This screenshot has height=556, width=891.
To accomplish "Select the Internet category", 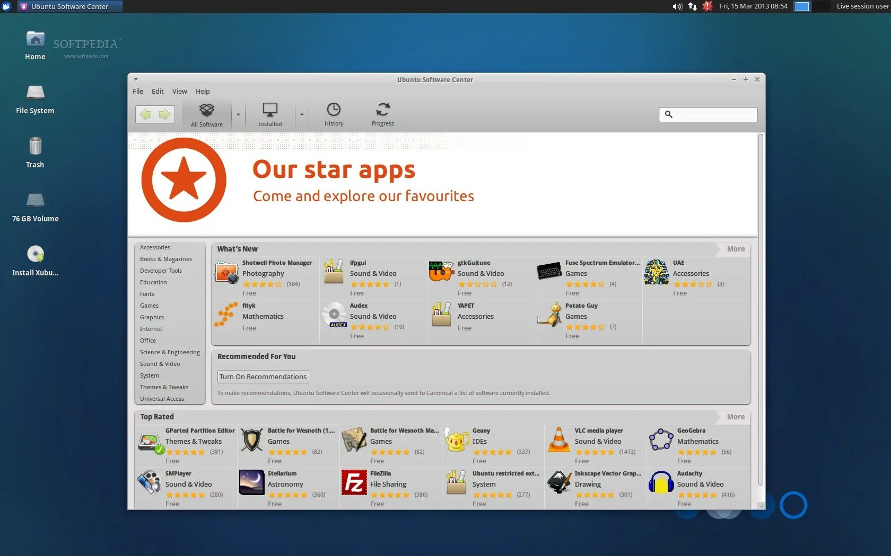I will [x=151, y=329].
